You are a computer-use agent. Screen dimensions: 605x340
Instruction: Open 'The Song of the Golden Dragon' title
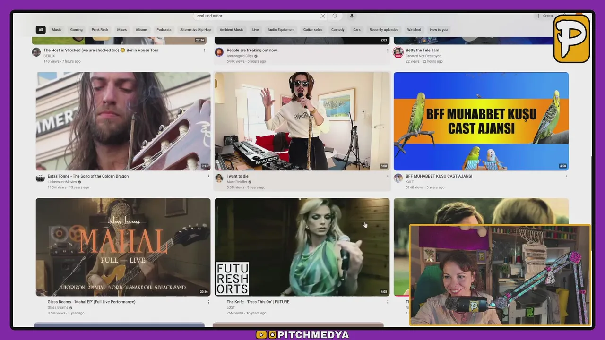[x=88, y=176]
